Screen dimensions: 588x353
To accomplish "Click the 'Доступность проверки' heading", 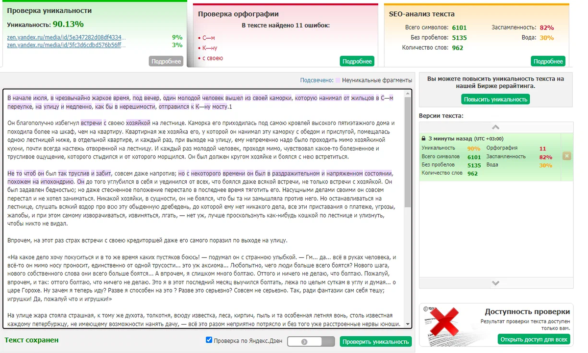I will (x=527, y=311).
